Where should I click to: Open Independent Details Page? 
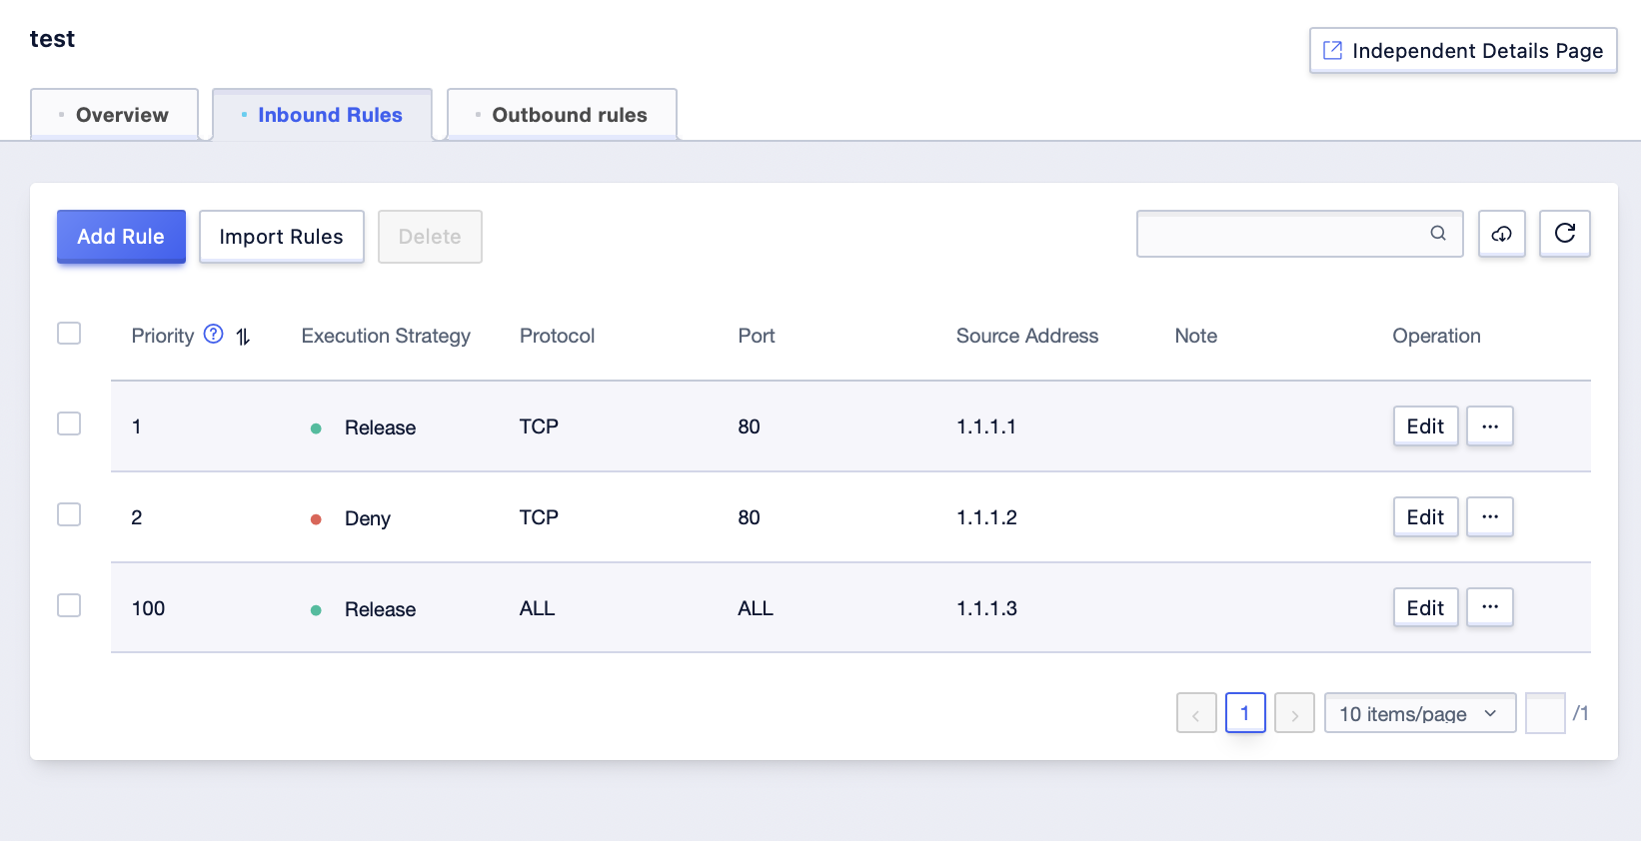click(1463, 51)
